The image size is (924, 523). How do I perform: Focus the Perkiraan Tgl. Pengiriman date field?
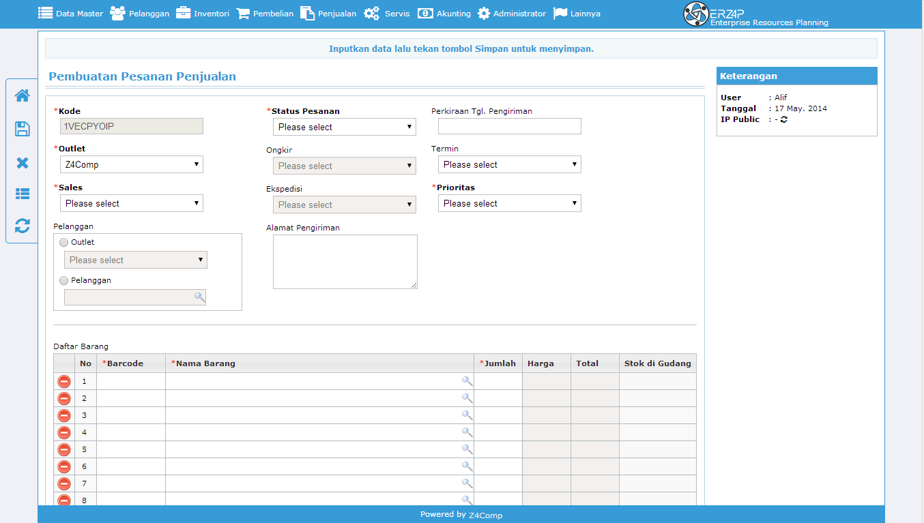pos(510,126)
